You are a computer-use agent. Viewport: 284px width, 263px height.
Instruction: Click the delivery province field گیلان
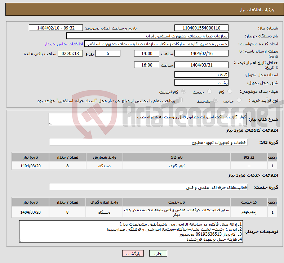click(201, 74)
